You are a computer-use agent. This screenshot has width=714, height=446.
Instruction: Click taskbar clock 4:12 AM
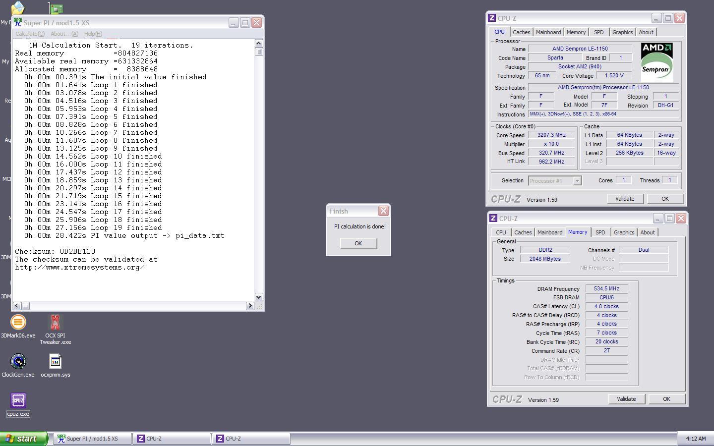[x=696, y=439]
